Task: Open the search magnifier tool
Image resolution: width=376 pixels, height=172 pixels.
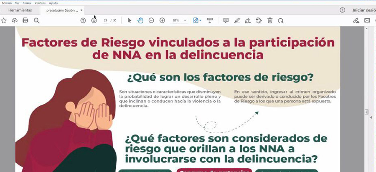Action: click(37, 20)
